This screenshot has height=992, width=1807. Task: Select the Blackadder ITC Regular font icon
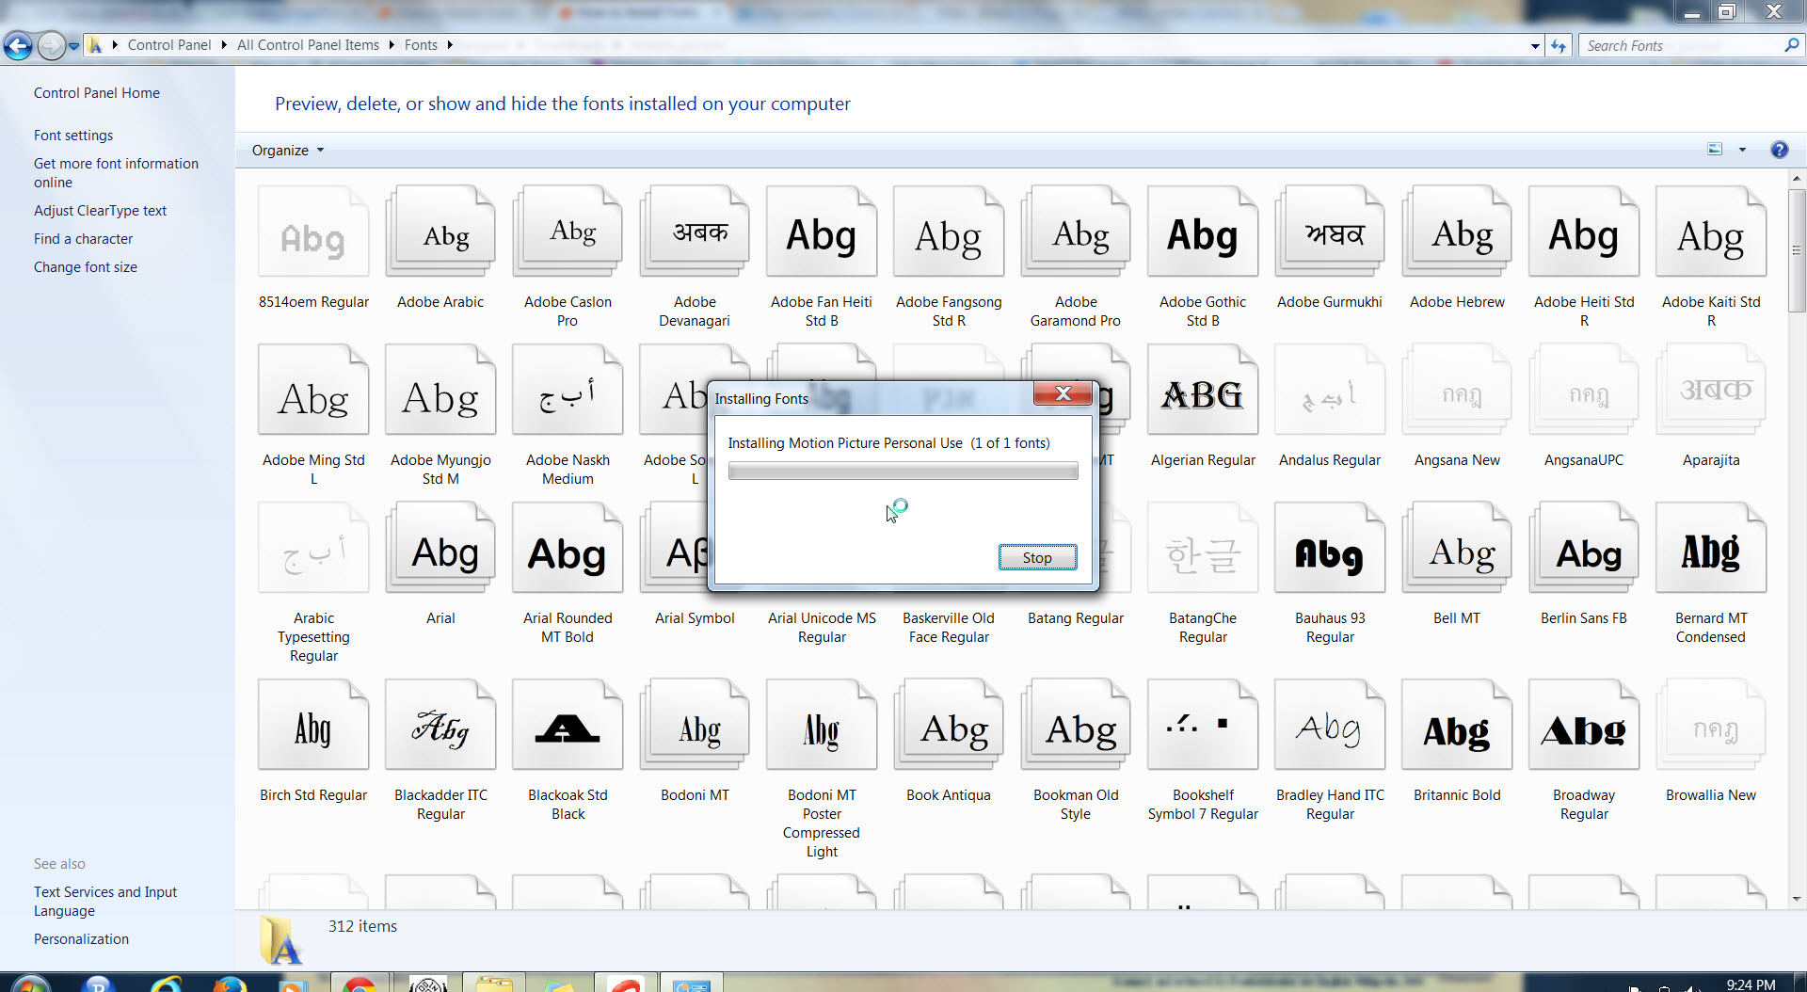pyautogui.click(x=440, y=728)
